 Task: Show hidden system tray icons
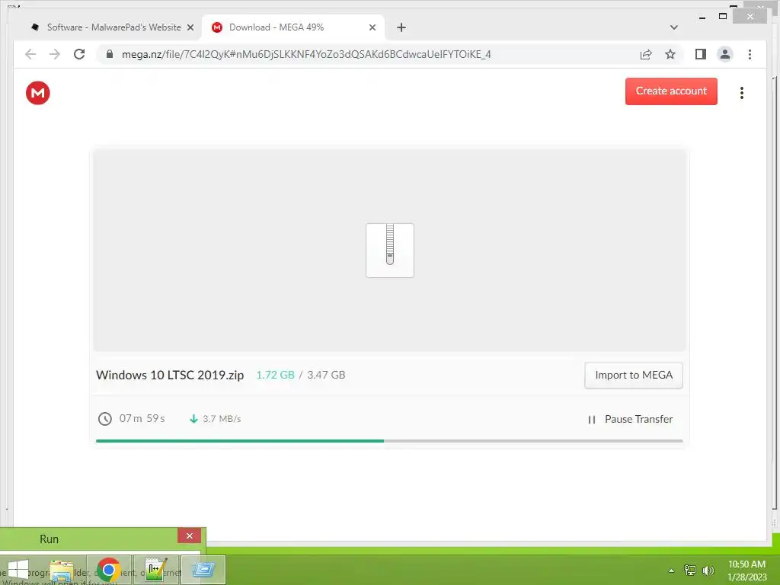672,571
